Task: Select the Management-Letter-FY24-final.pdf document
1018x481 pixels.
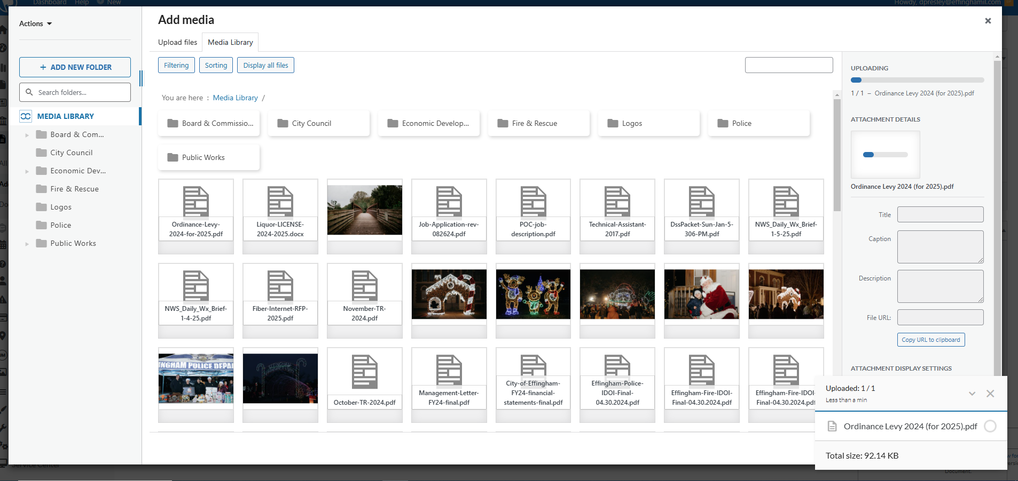Action: point(449,385)
